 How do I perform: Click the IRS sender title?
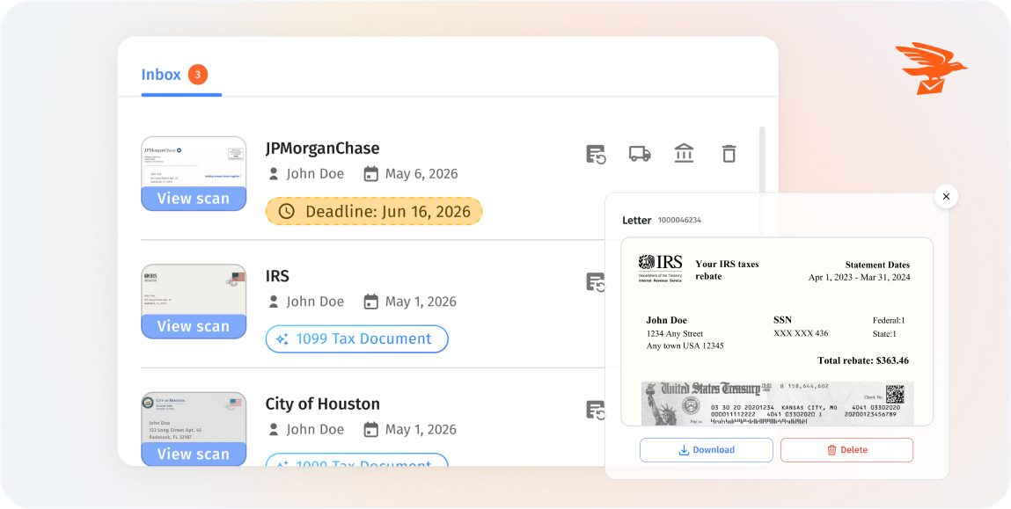277,276
